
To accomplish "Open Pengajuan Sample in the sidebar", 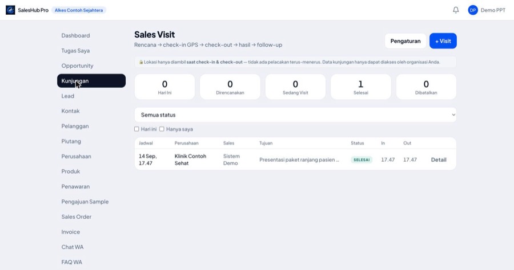I will 85,202.
